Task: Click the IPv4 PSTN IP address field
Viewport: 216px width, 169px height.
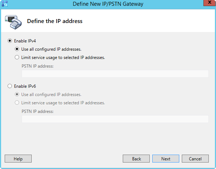Action: [x=115, y=74]
